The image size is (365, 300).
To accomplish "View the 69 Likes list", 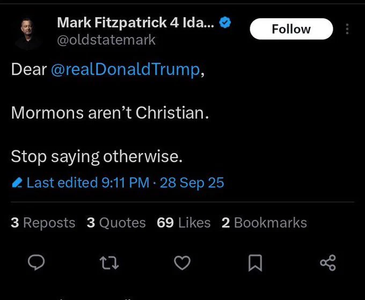I will 184,223.
